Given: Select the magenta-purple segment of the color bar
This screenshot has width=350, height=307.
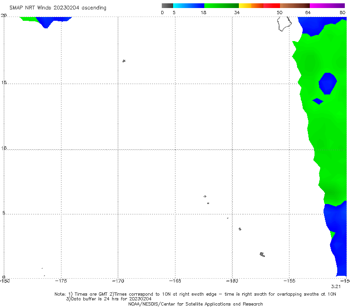Looking at the screenshot, I should 327,6.
